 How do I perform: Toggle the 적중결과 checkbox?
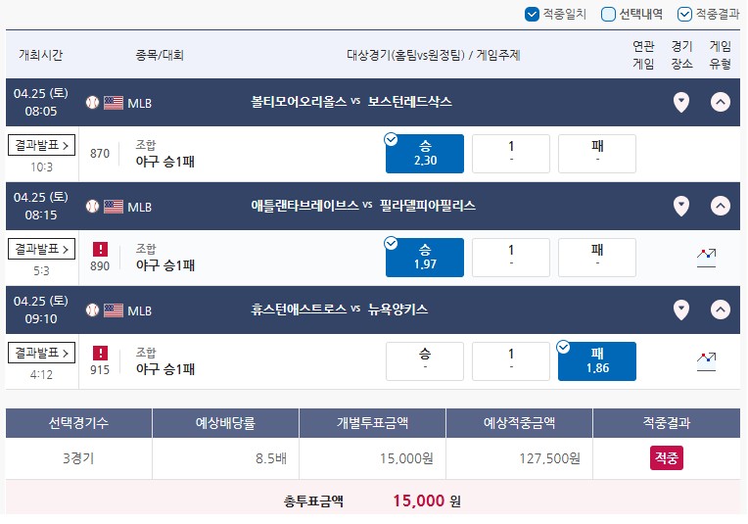pos(684,15)
